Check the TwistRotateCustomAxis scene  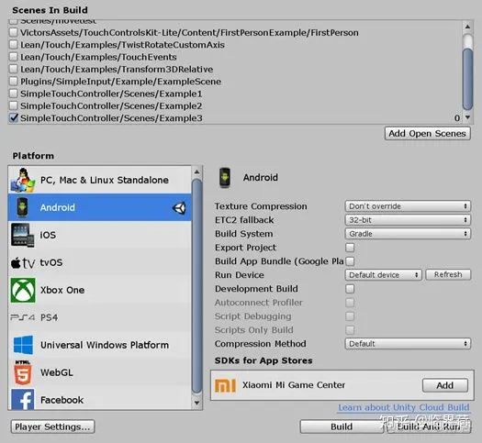(x=14, y=44)
